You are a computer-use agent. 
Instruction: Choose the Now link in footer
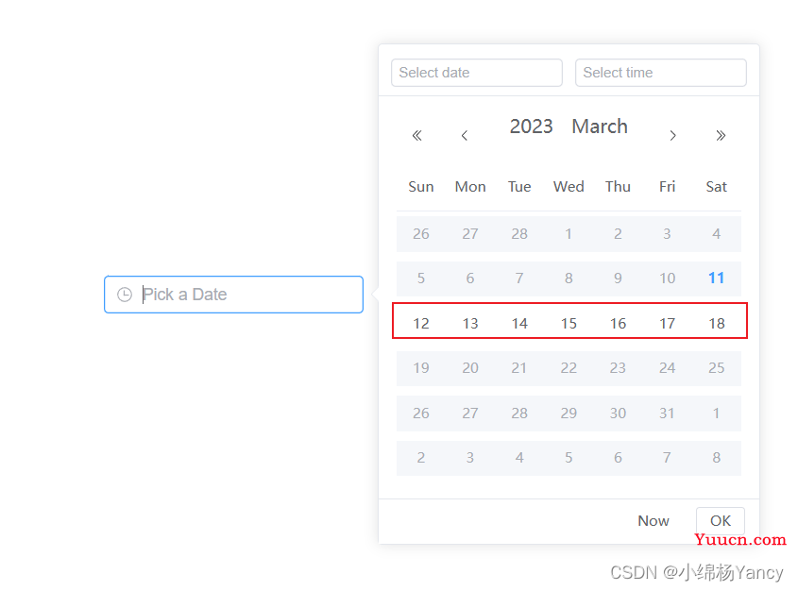tap(654, 521)
